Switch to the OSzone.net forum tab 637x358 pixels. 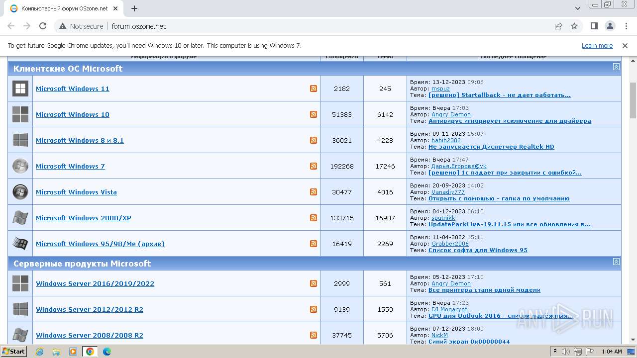[65, 8]
